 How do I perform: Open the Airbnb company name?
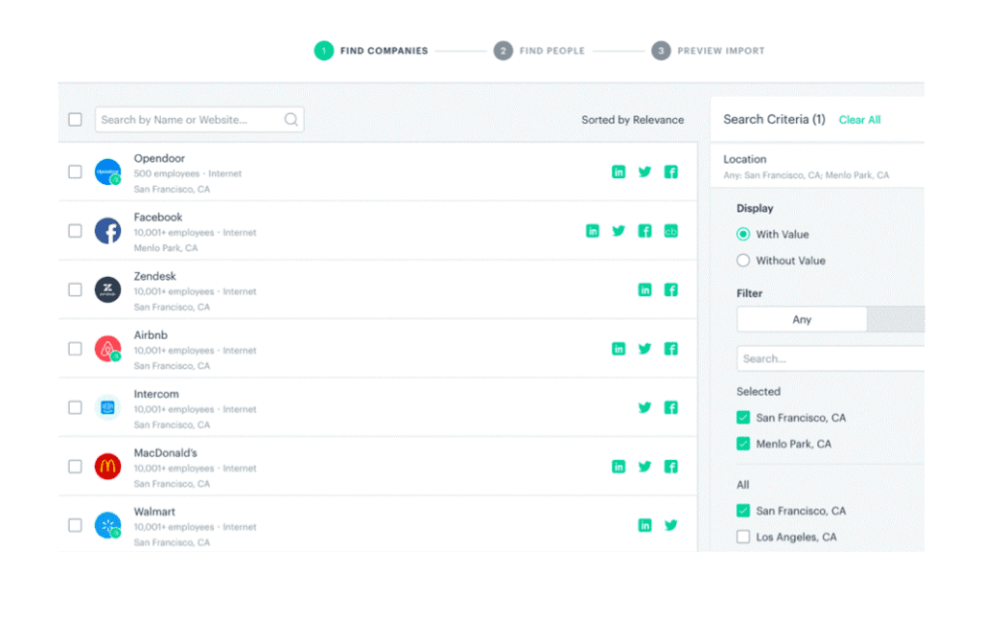point(151,335)
